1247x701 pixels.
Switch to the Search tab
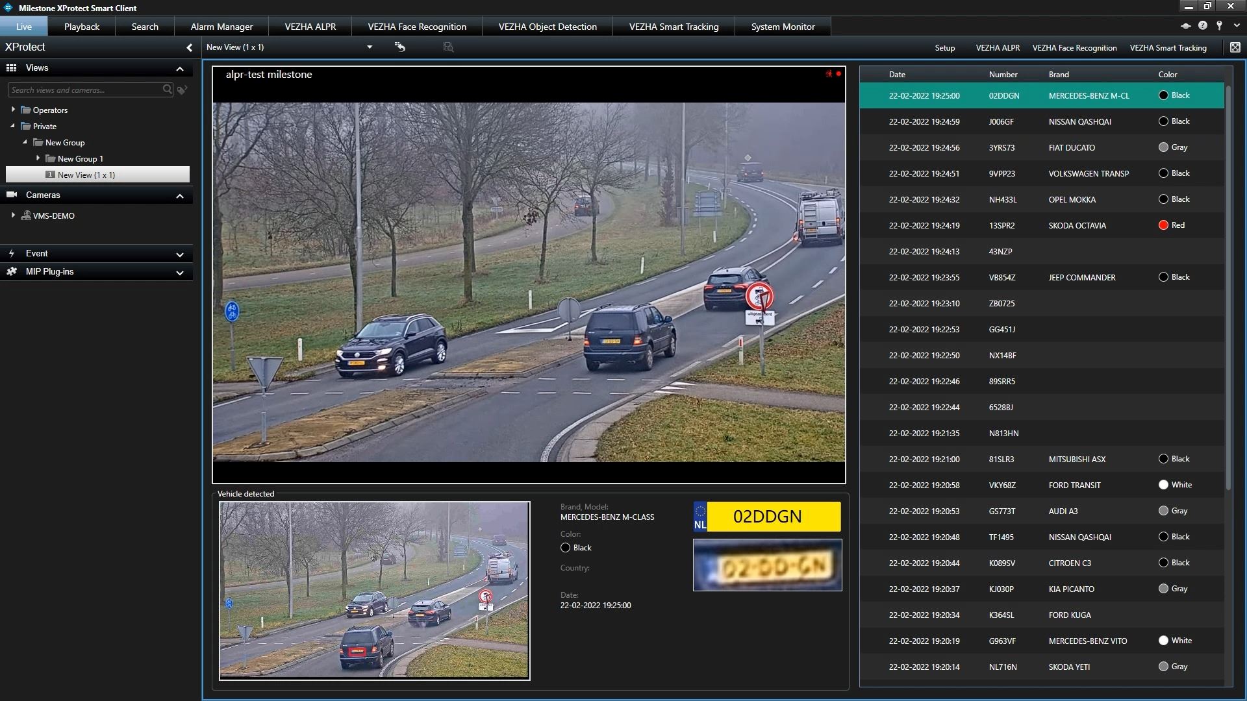[145, 27]
